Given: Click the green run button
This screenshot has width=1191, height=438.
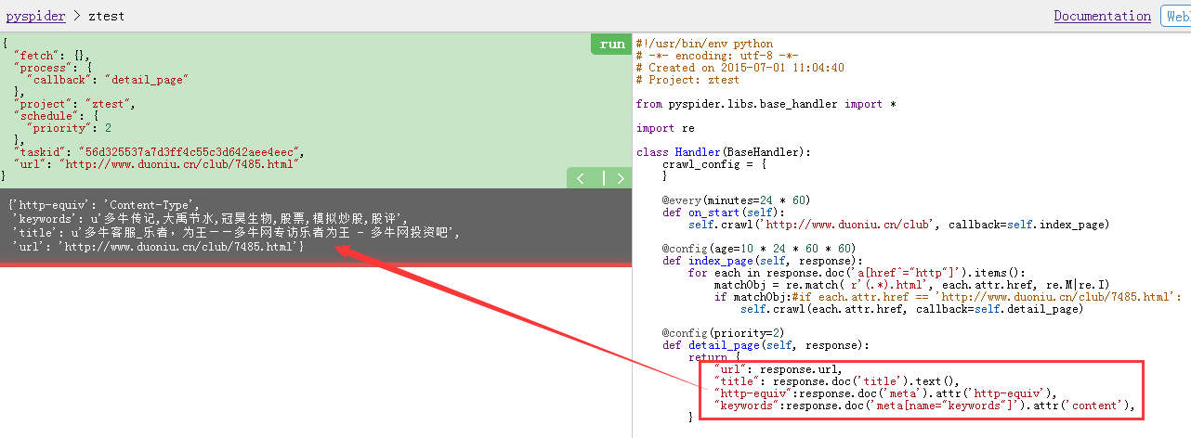Looking at the screenshot, I should click(612, 44).
